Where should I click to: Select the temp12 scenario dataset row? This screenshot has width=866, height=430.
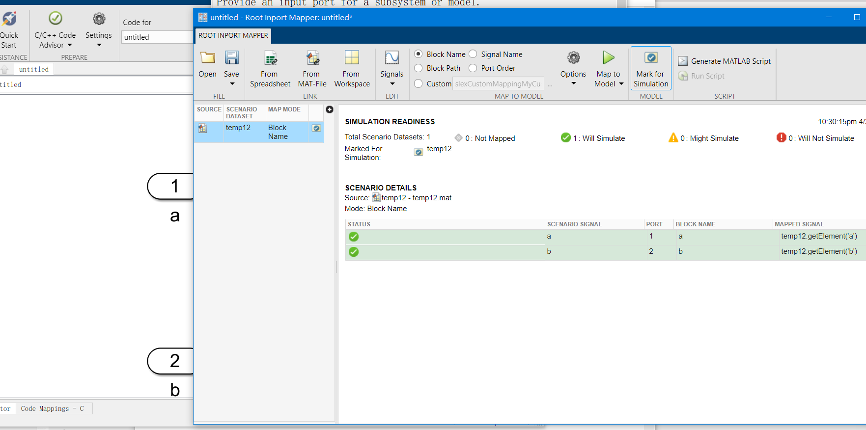259,132
